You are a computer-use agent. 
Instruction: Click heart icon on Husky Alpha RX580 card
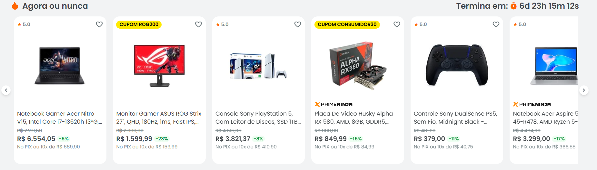tap(397, 24)
